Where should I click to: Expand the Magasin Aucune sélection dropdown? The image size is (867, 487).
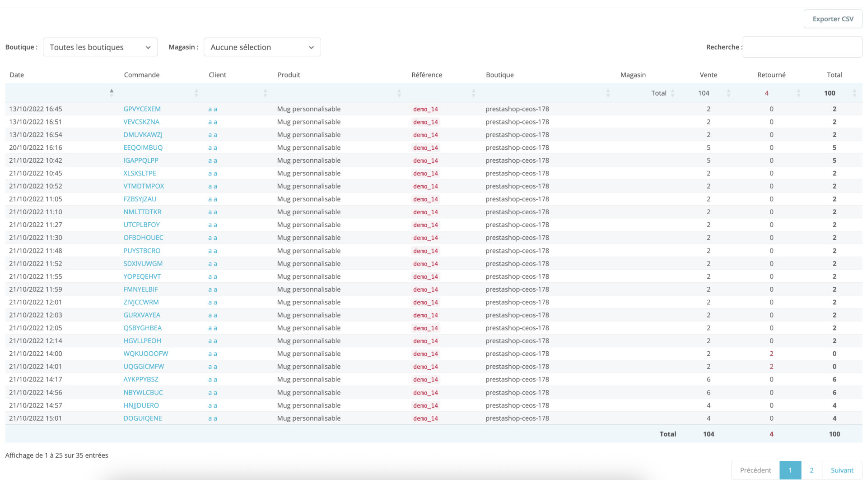click(x=262, y=47)
